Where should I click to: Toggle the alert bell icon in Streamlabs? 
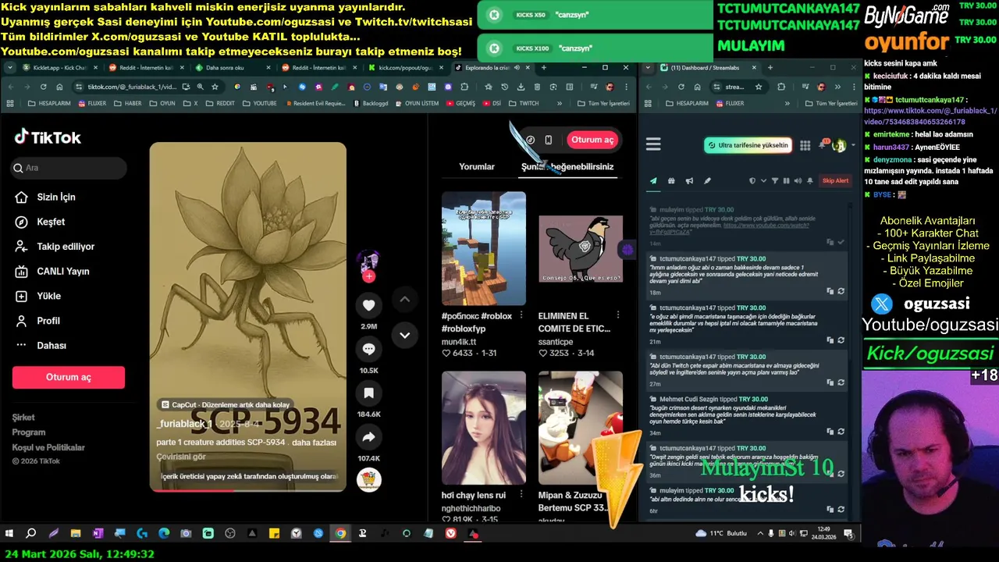pos(810,181)
